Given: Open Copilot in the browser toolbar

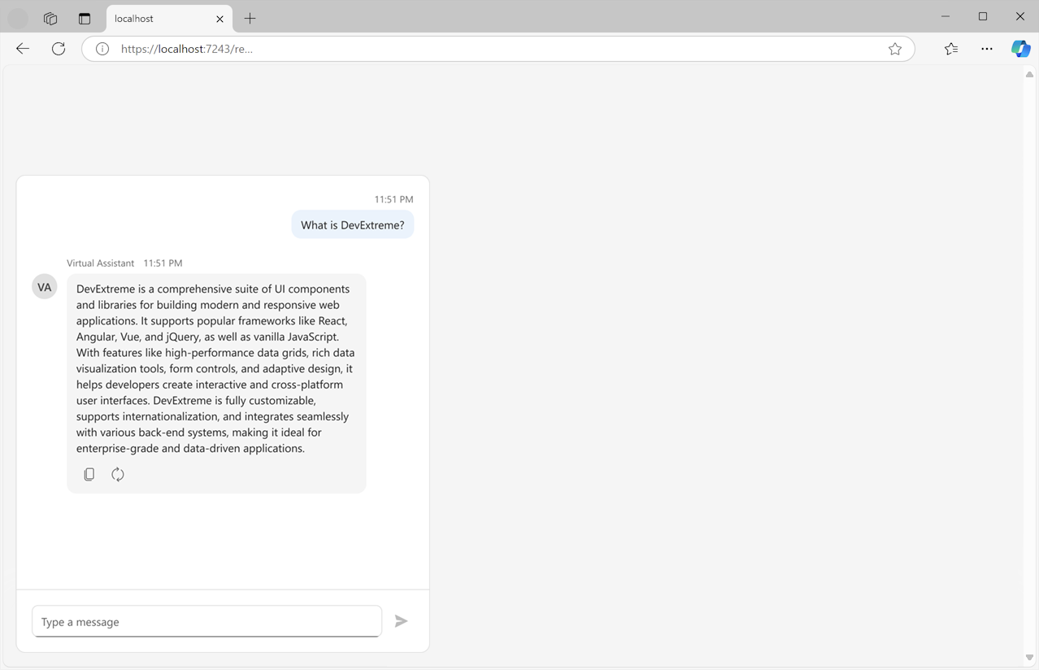Looking at the screenshot, I should click(1020, 48).
